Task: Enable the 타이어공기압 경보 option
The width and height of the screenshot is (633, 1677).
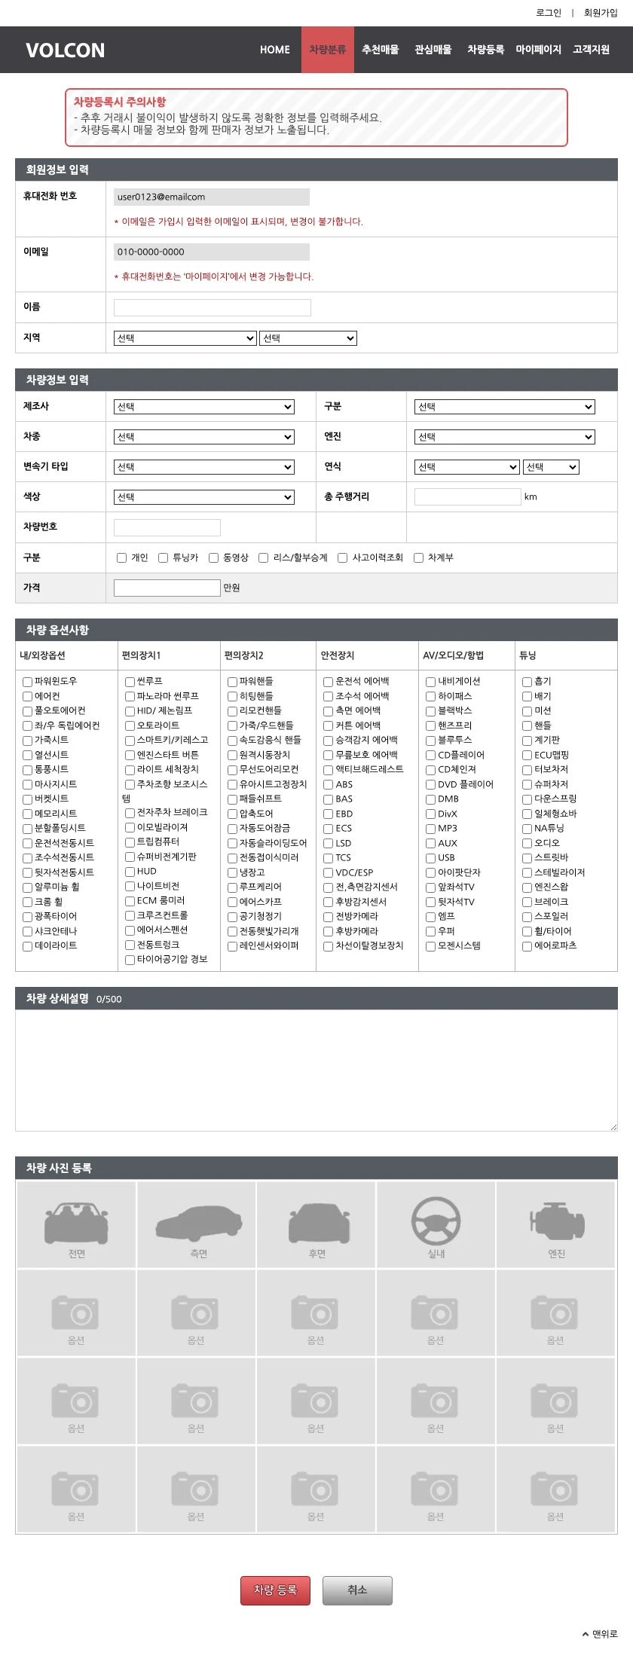Action: click(x=130, y=960)
